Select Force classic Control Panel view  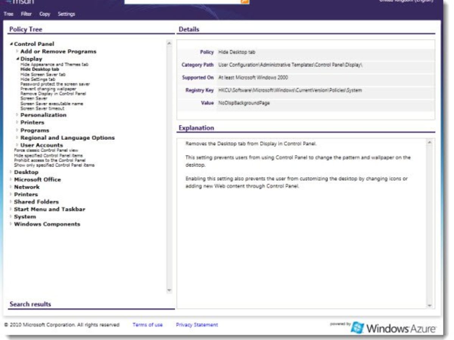click(x=46, y=150)
